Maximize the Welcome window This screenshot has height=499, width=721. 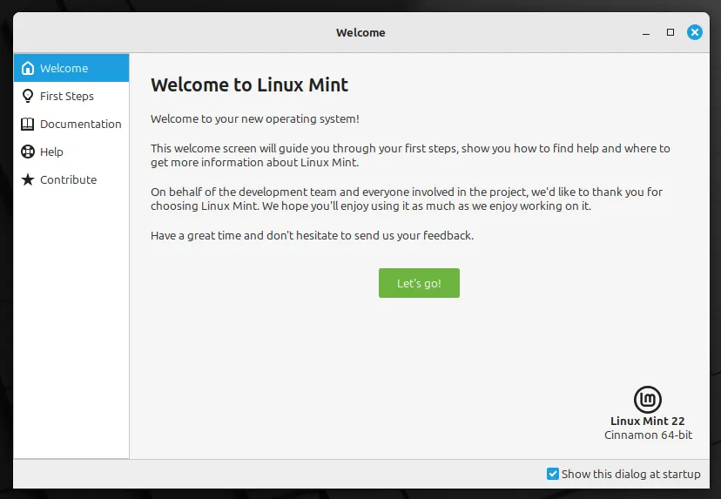[x=670, y=32]
